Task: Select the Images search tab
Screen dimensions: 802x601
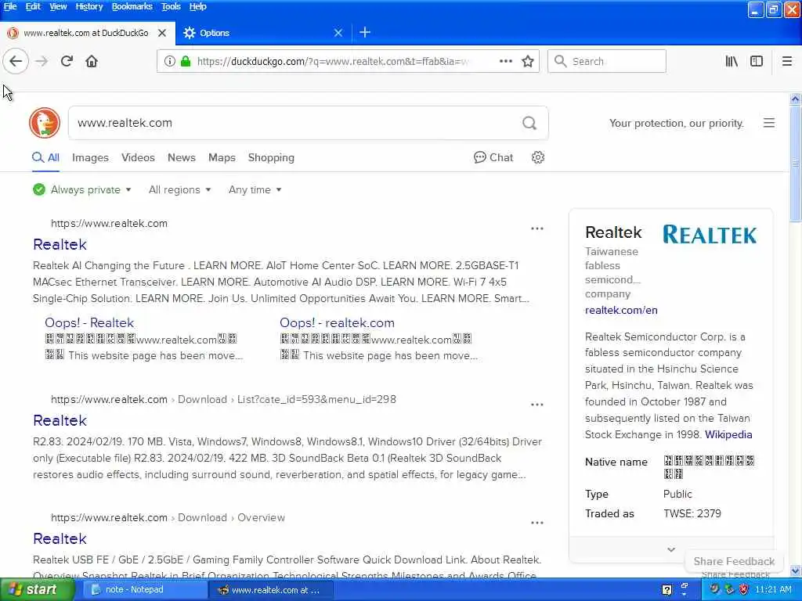Action: (x=90, y=157)
